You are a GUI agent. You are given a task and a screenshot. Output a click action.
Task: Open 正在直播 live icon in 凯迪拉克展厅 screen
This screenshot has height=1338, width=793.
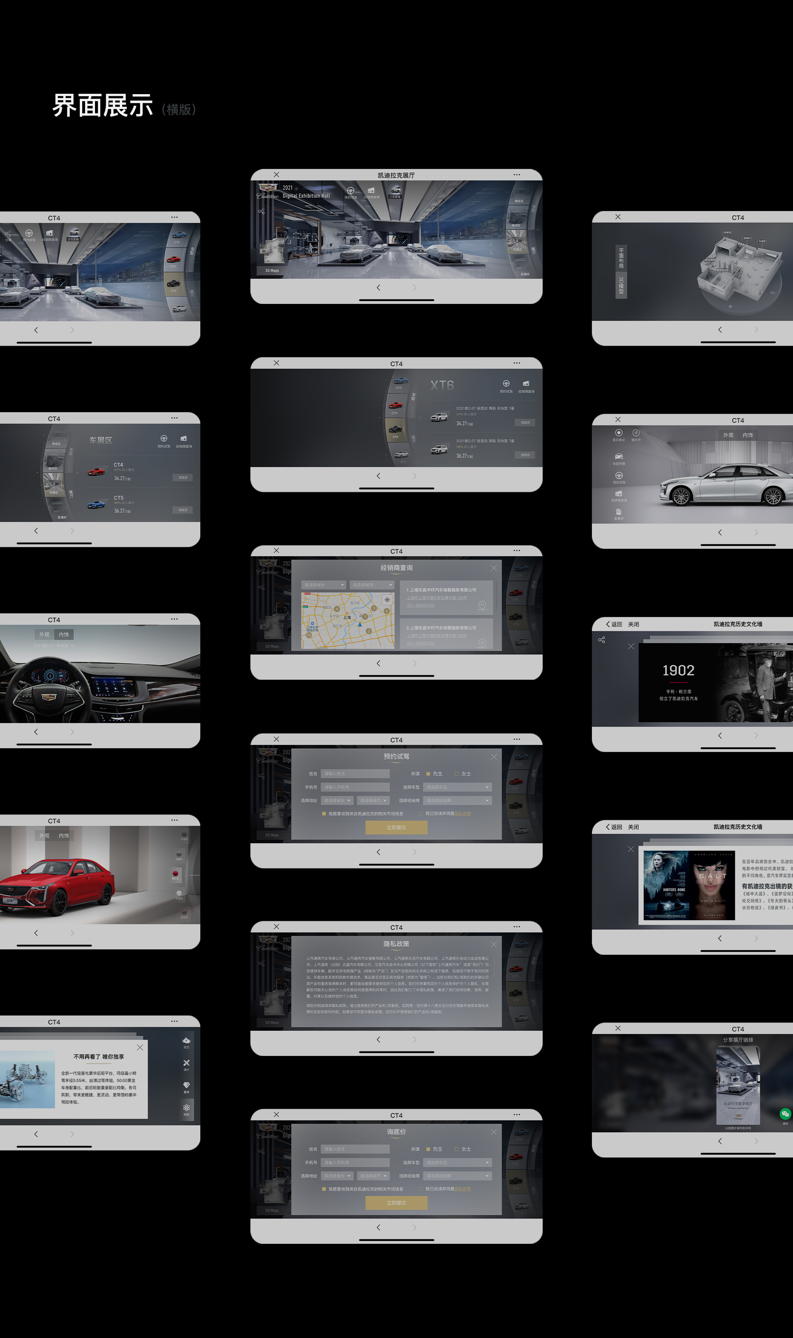point(395,190)
